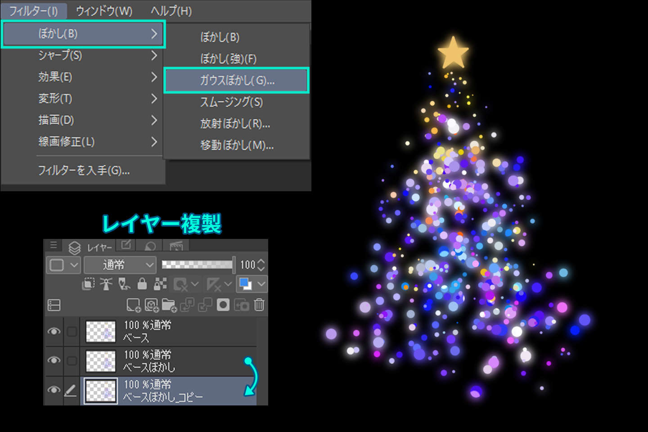Click the create layer mask icon
This screenshot has width=648, height=432.
point(223,305)
